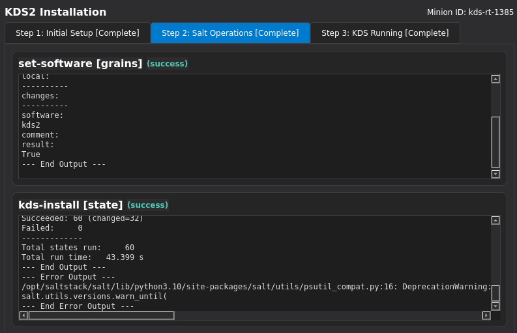Click the 'changes:' output line
This screenshot has height=333, width=517.
[x=40, y=96]
